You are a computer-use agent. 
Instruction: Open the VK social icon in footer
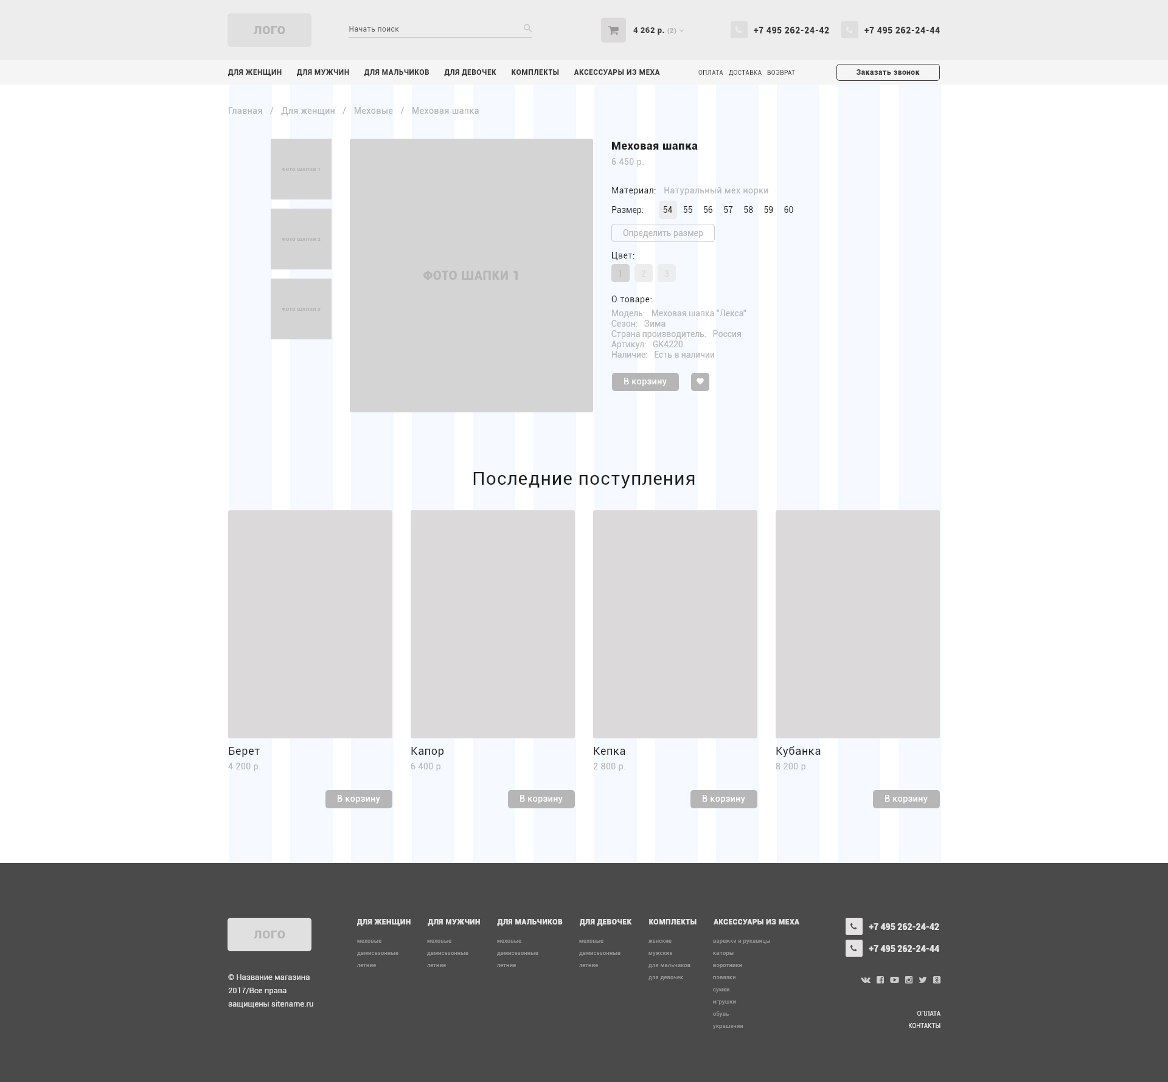click(866, 980)
